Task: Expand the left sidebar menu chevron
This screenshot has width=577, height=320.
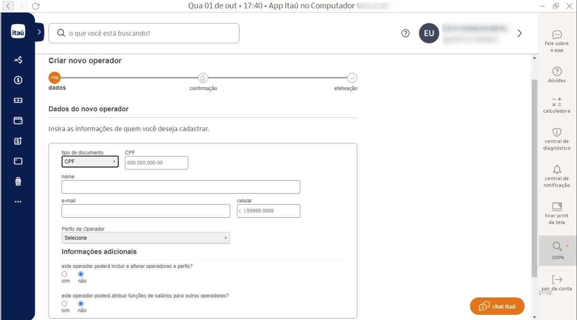Action: pos(39,32)
